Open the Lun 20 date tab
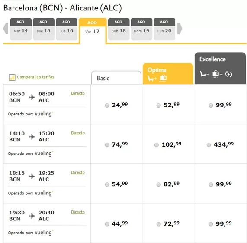 point(164,29)
